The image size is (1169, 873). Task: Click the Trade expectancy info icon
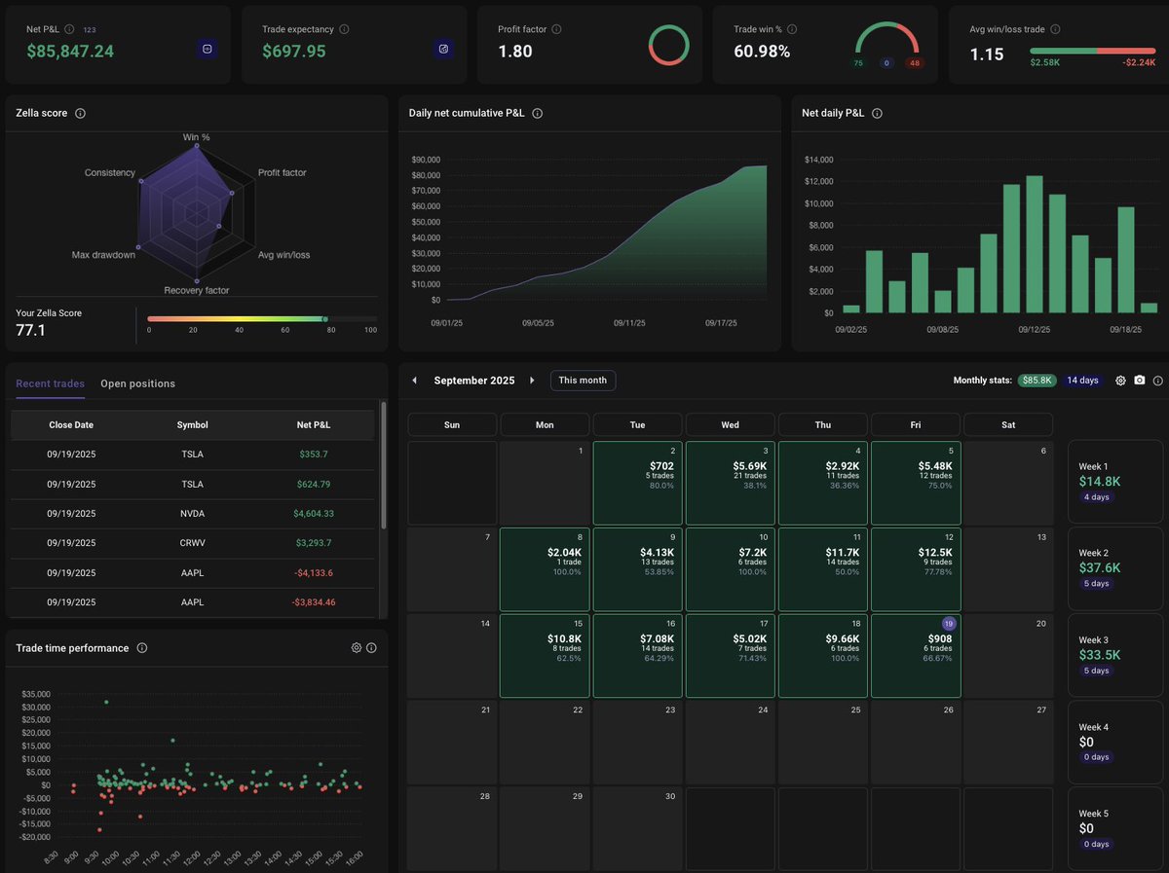pos(344,29)
